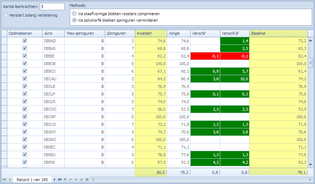The image size is (315, 184).
Task: Sort by Baseline column header
Action: pyautogui.click(x=278, y=33)
